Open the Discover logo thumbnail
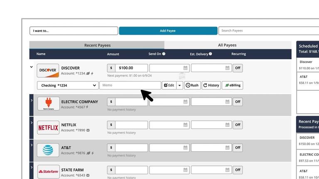The width and height of the screenshot is (319, 179). tap(48, 70)
